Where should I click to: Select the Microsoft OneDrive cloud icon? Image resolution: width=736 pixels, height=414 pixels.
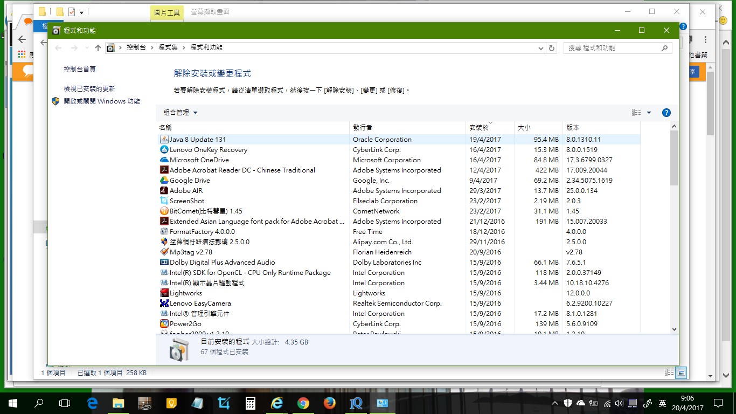164,160
